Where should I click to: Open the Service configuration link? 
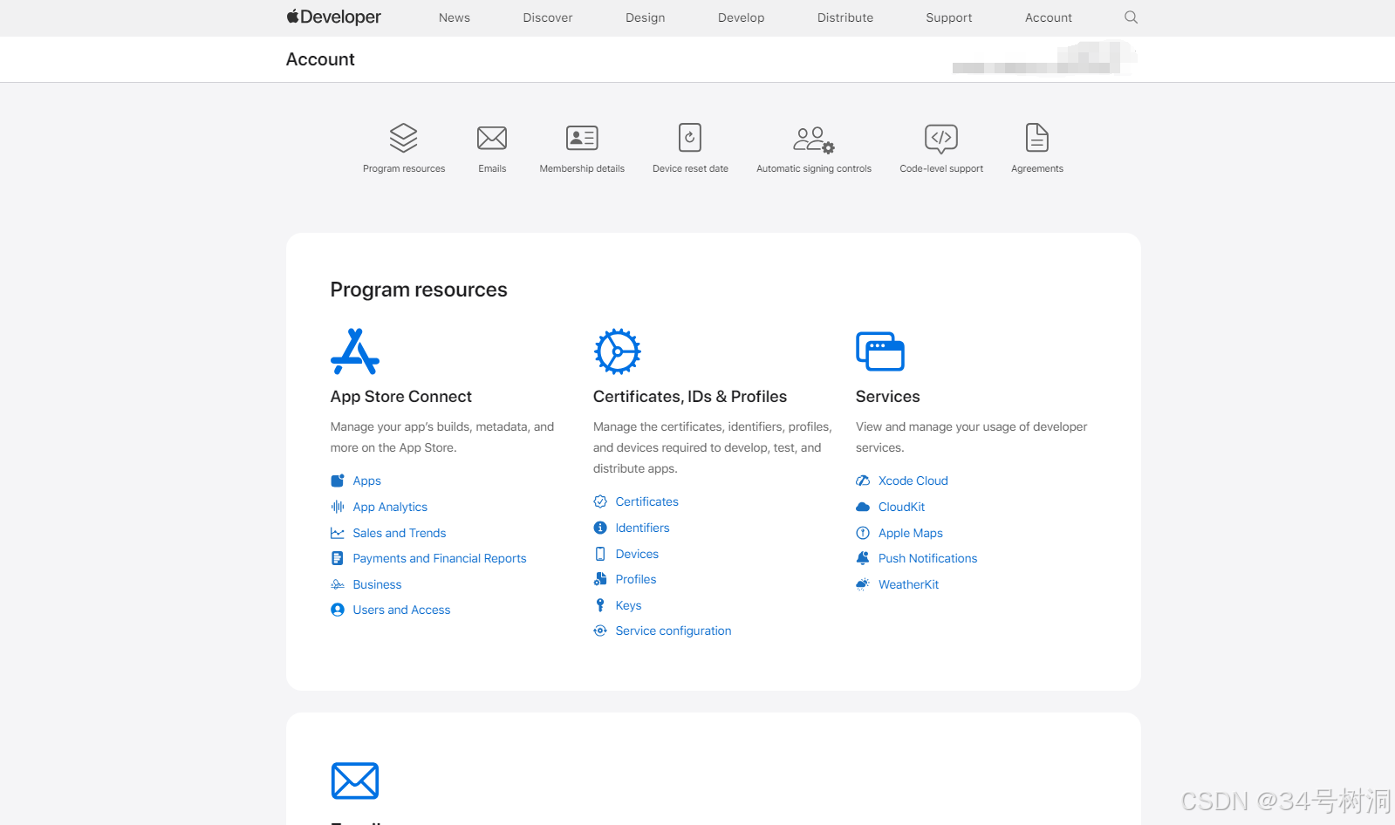click(674, 631)
